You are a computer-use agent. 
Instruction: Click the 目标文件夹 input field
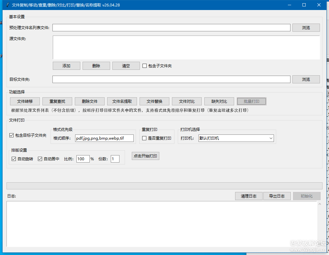pyautogui.click(x=171, y=80)
